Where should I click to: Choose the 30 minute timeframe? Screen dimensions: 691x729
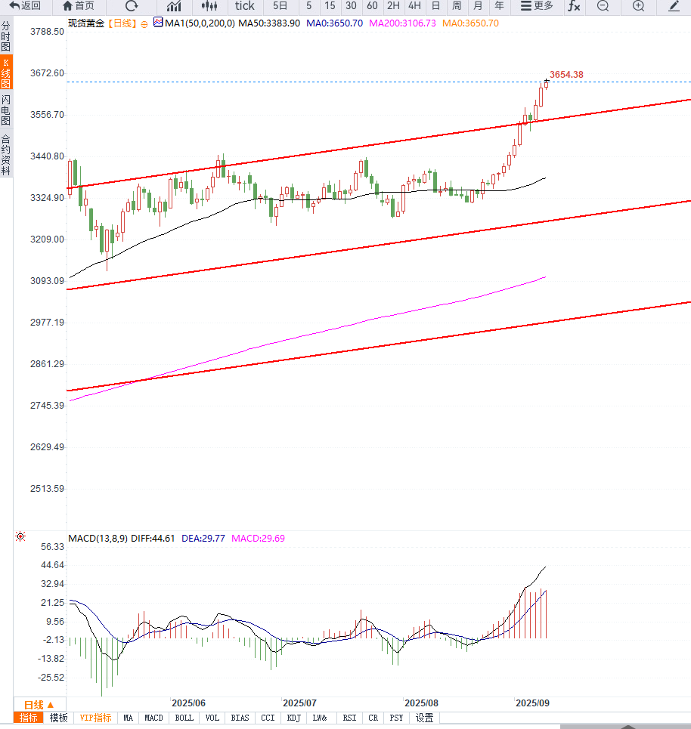(351, 6)
